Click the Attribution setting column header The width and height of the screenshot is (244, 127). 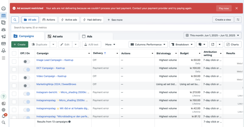[212, 53]
